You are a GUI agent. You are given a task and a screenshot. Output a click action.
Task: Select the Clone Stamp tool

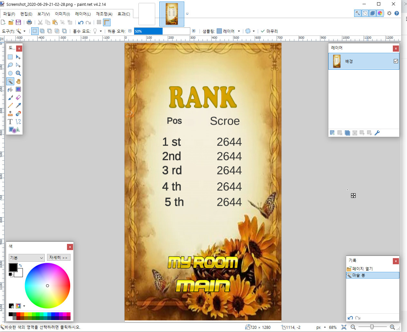(10, 114)
